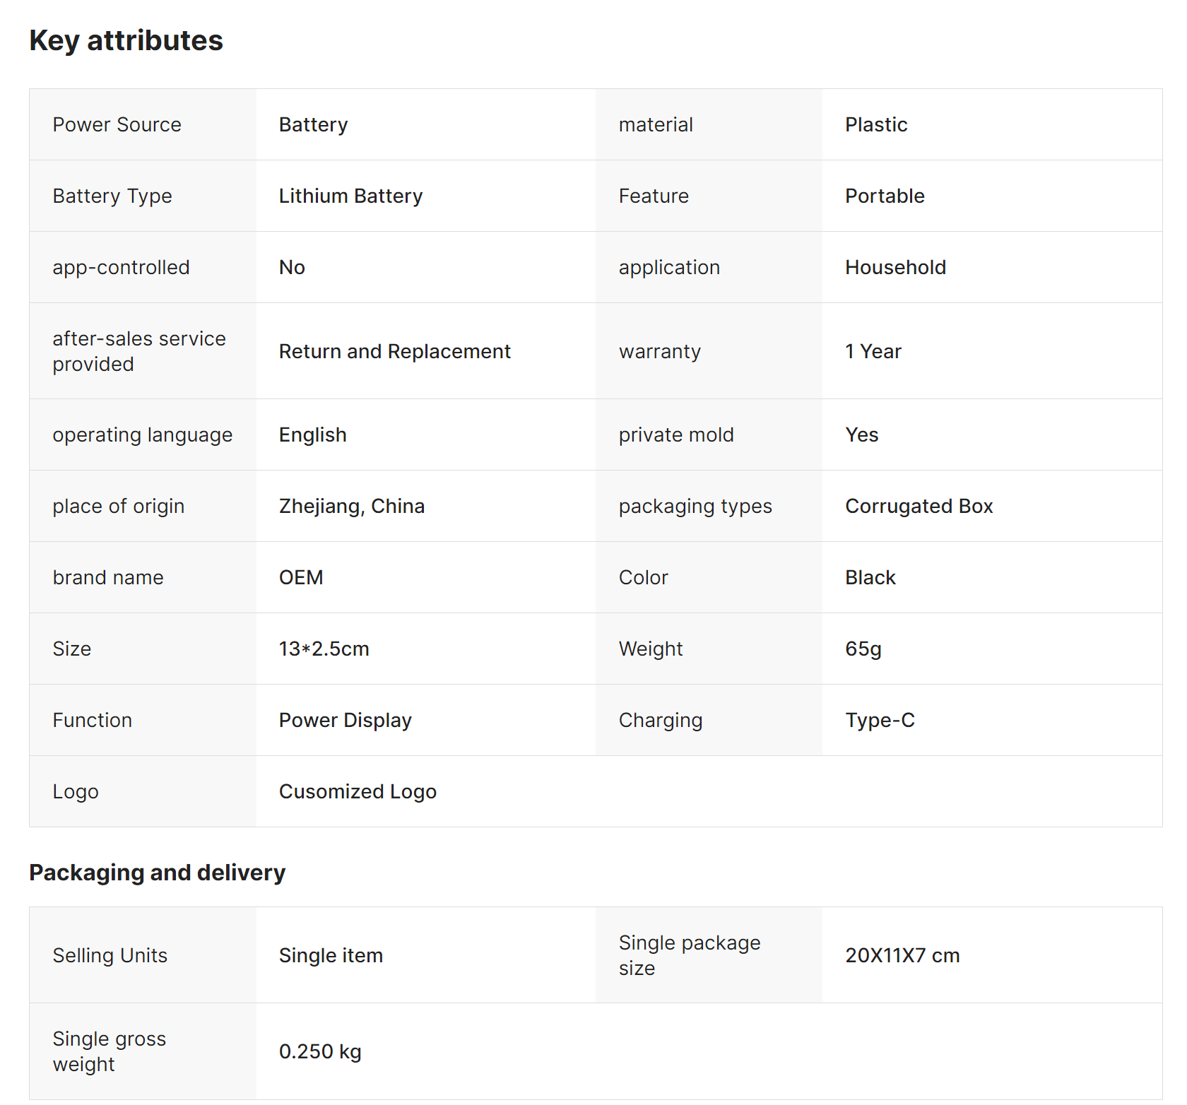1187x1105 pixels.
Task: Select the Corrugated Box packaging value
Action: [919, 506]
